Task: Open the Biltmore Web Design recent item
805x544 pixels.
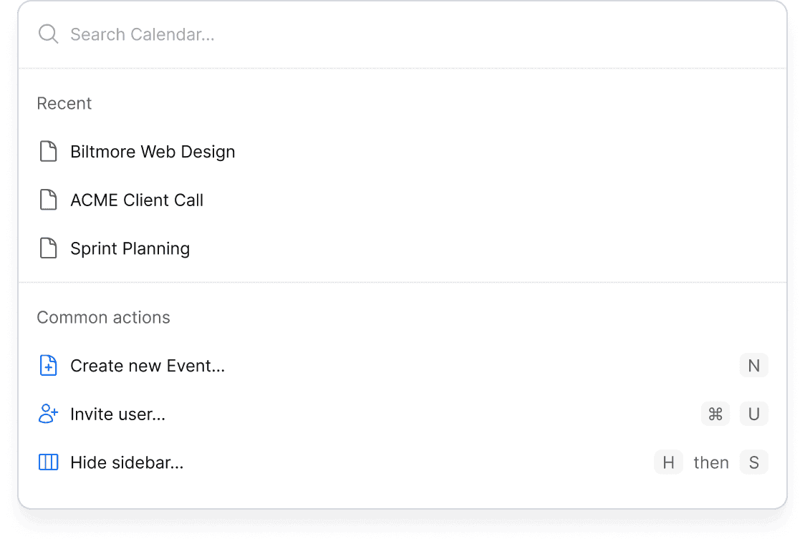Action: coord(153,152)
